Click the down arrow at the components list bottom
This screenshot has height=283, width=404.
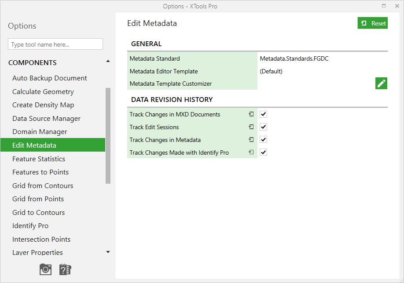point(108,252)
